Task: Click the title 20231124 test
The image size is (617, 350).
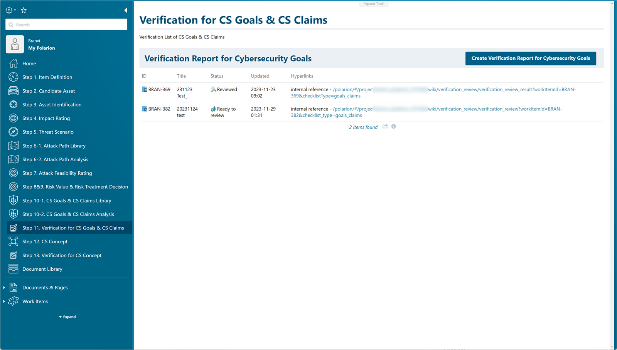Action: coord(187,112)
